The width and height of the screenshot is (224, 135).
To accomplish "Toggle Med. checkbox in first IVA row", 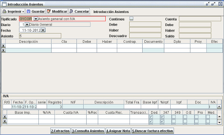I will [208, 117].
